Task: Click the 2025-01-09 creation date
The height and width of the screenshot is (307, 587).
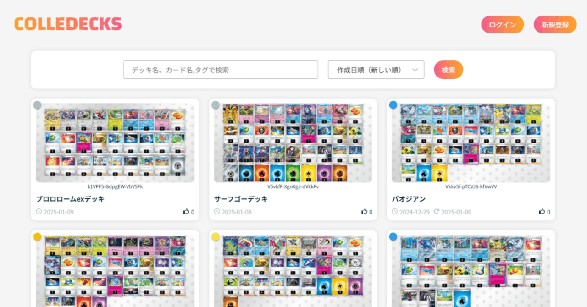Action: tap(59, 212)
